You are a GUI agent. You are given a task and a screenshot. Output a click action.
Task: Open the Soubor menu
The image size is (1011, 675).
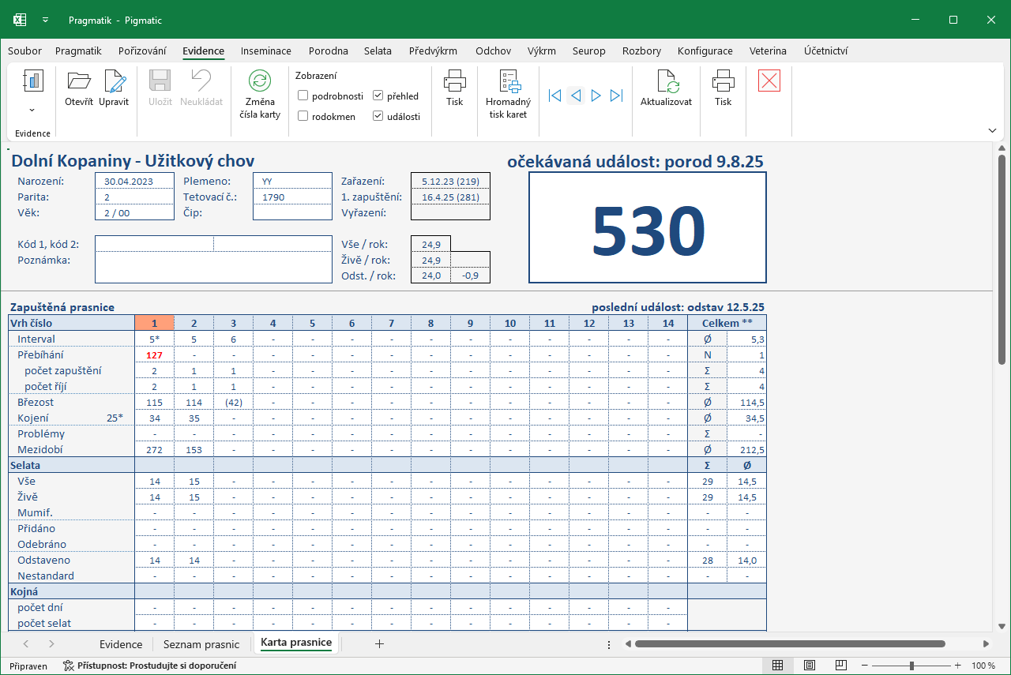pos(24,51)
